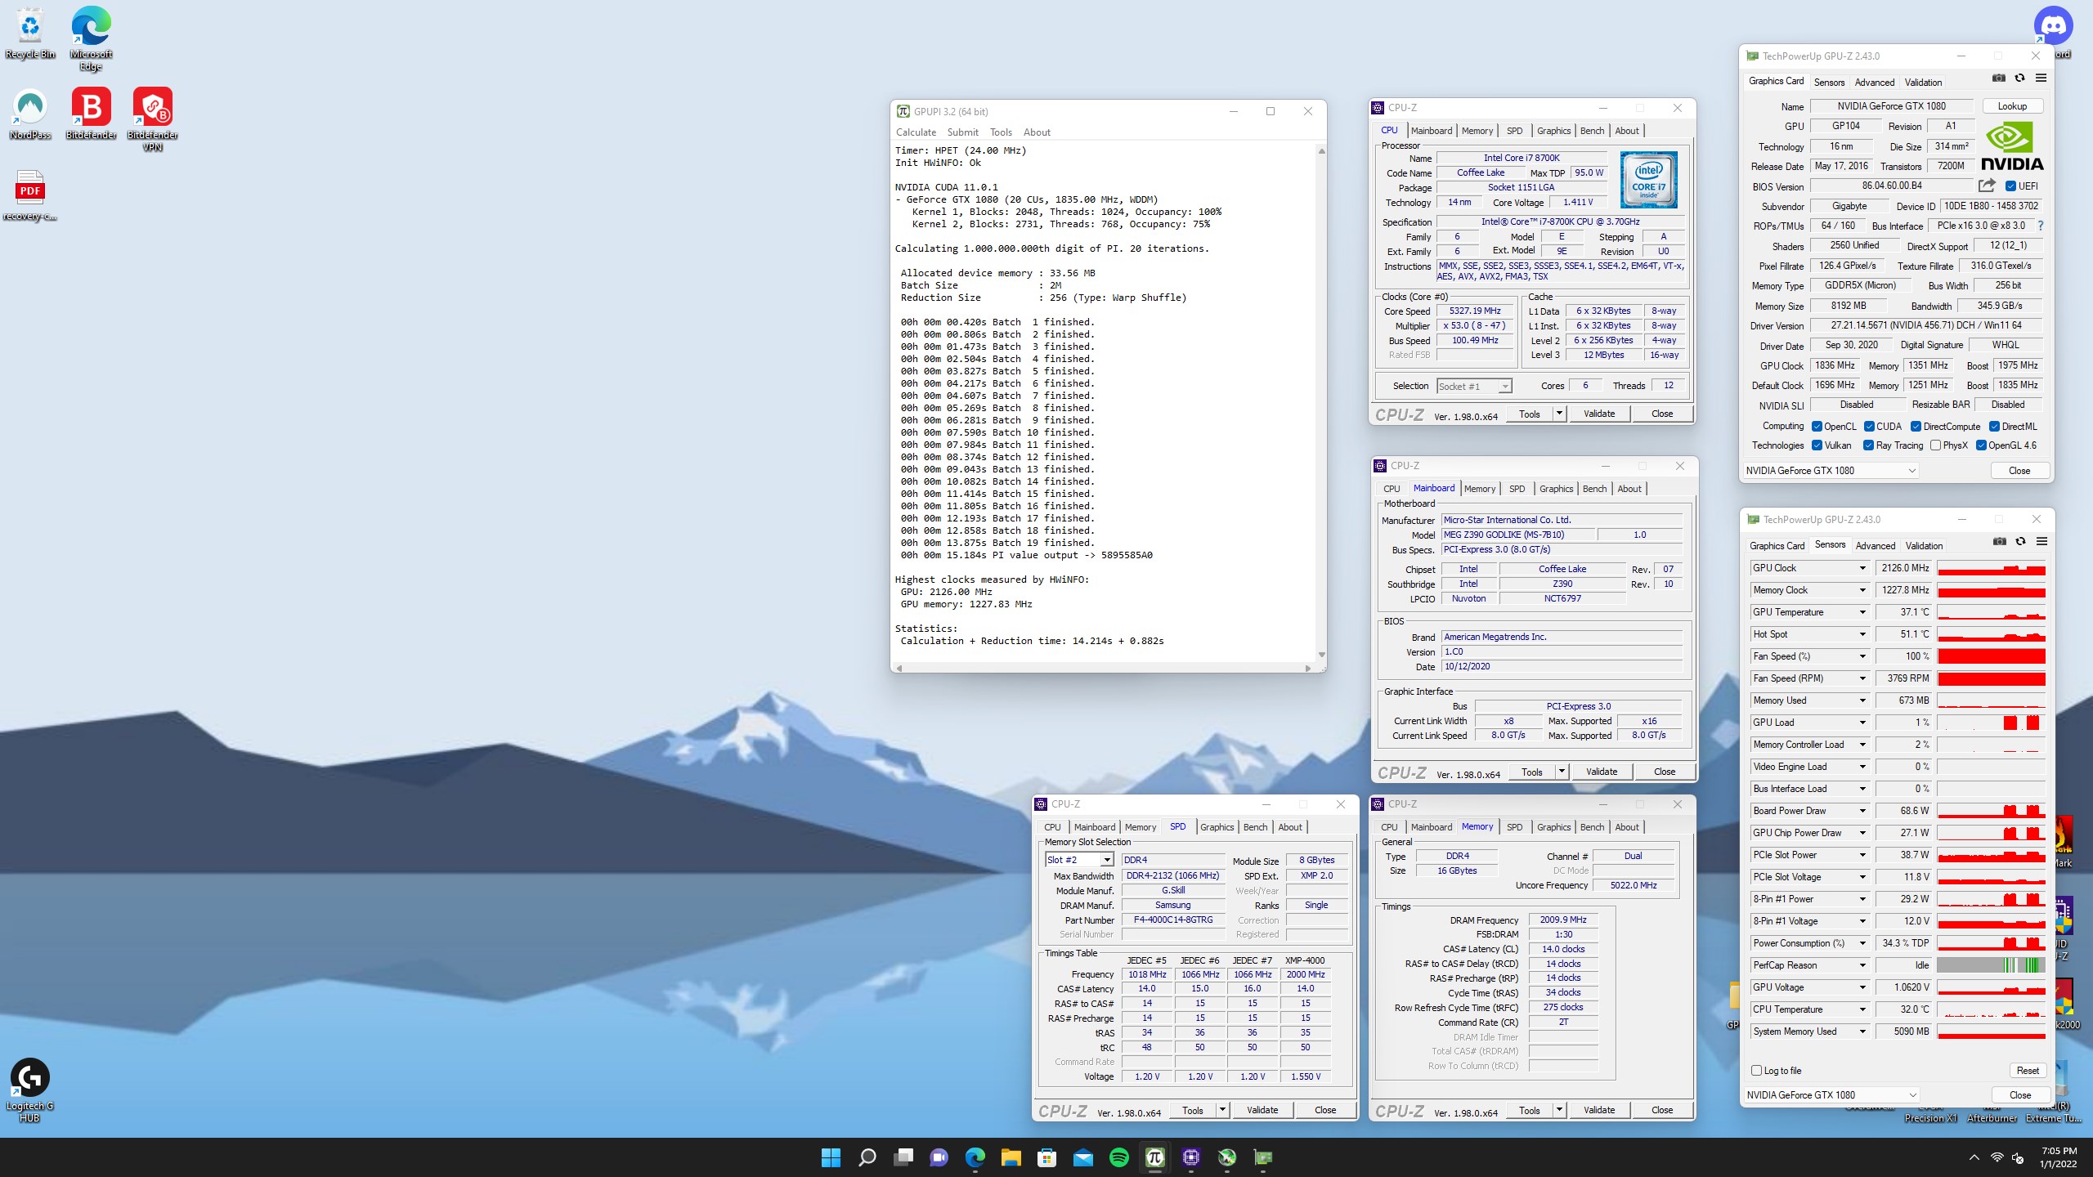Click the GPU-Z card icon on taskbar
Screen dimensions: 2093x1177
point(1262,1157)
